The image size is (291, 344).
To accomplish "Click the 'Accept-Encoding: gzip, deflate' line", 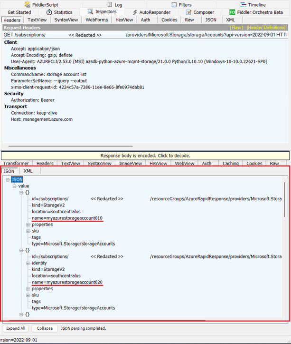I will [42, 55].
